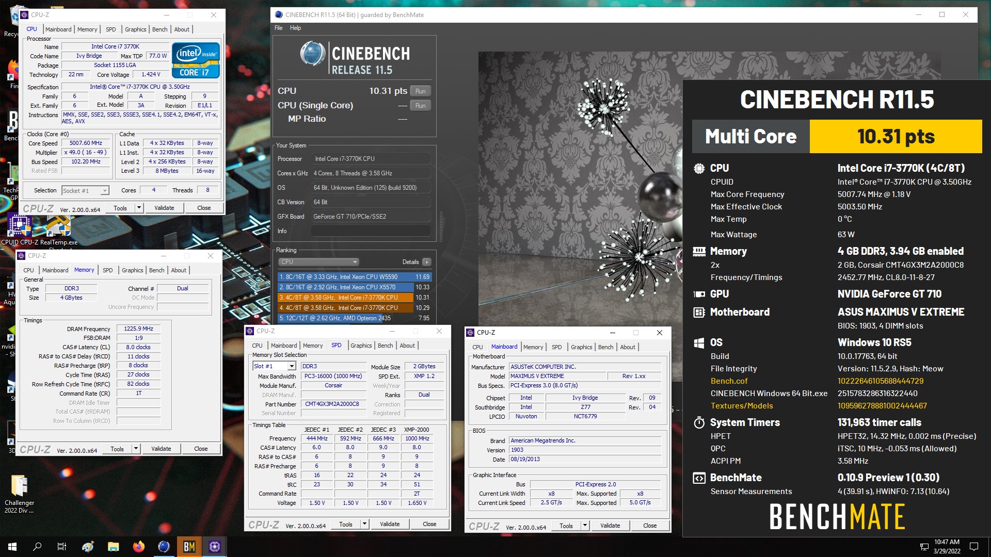Click the Intel Core i7 logo
991x557 pixels.
point(196,60)
